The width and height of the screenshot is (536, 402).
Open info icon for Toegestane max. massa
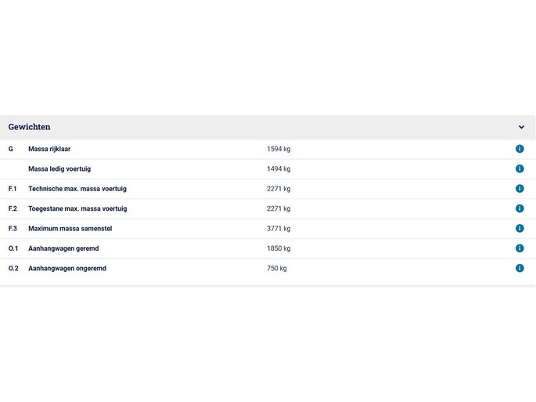[x=520, y=208]
